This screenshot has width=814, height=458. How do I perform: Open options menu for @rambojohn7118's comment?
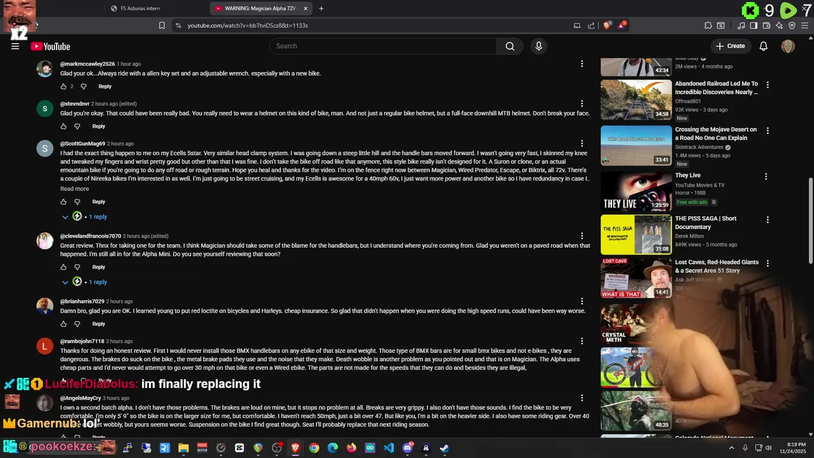[582, 341]
